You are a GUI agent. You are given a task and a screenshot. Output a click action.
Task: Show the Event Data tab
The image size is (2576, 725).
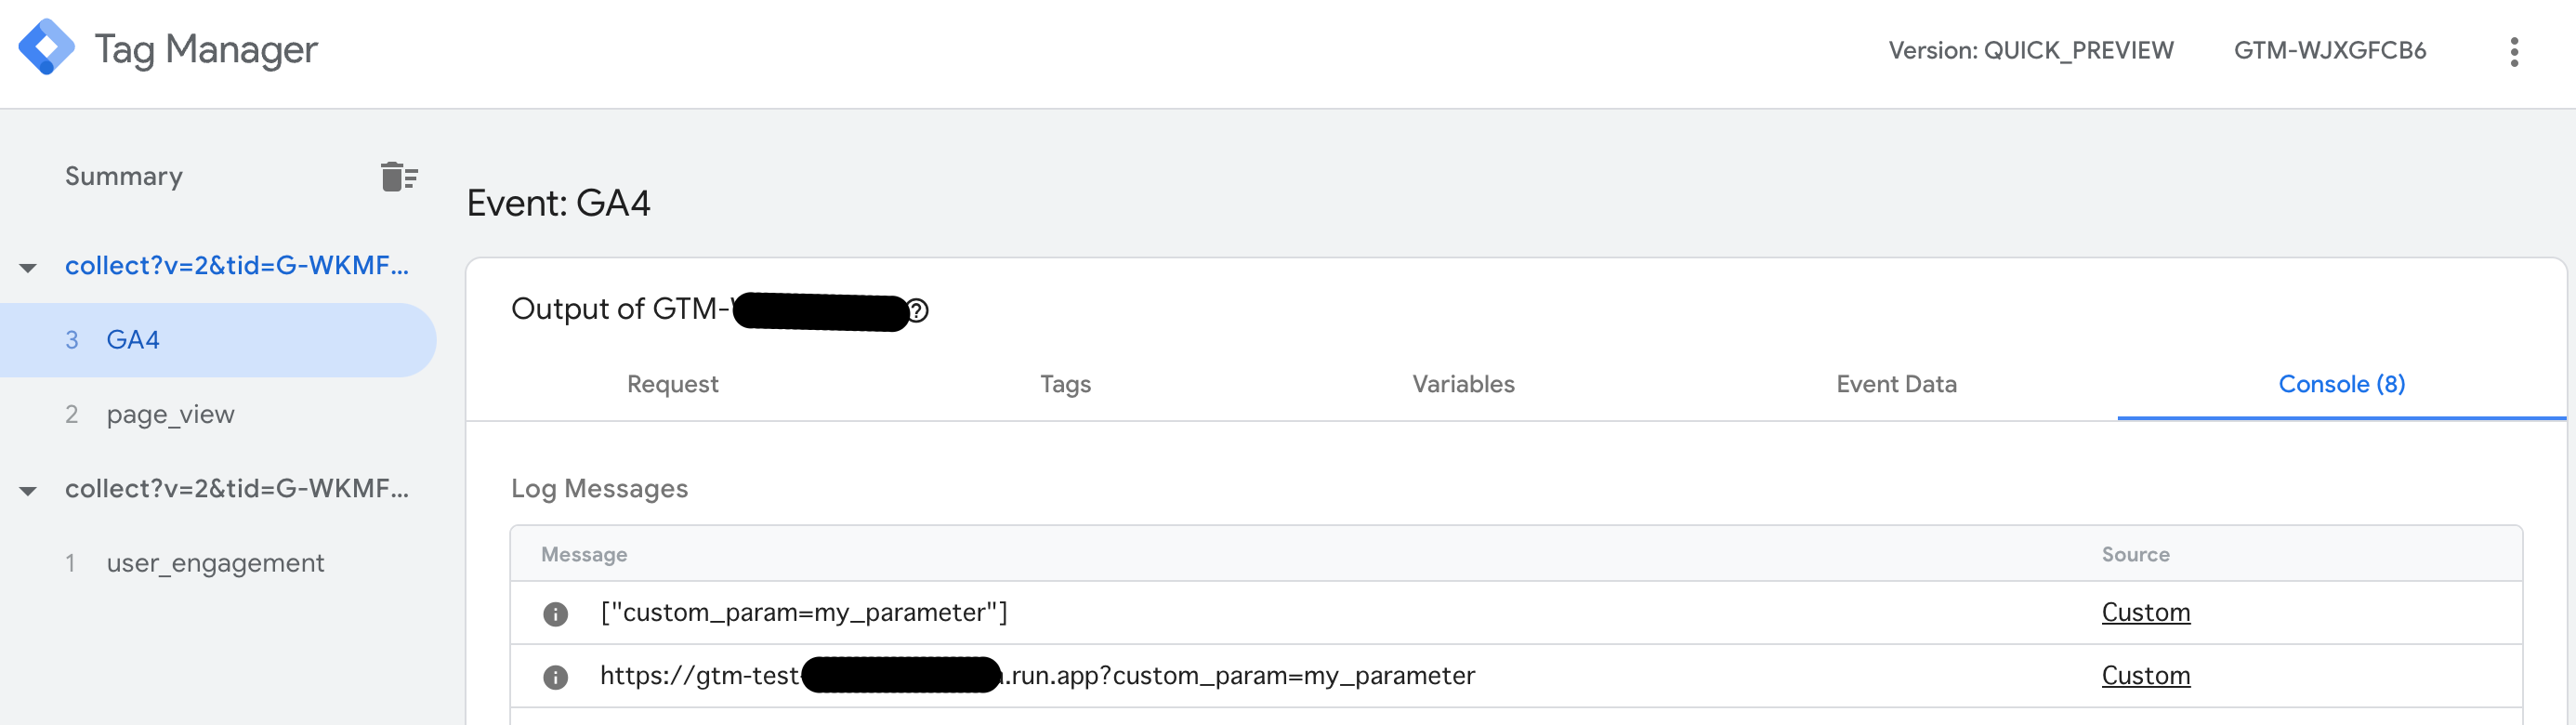[1896, 384]
